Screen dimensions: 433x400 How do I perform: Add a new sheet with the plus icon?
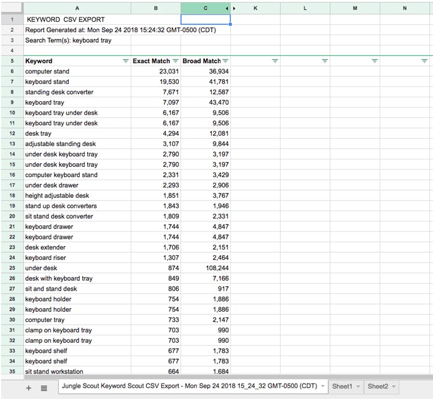pos(29,388)
